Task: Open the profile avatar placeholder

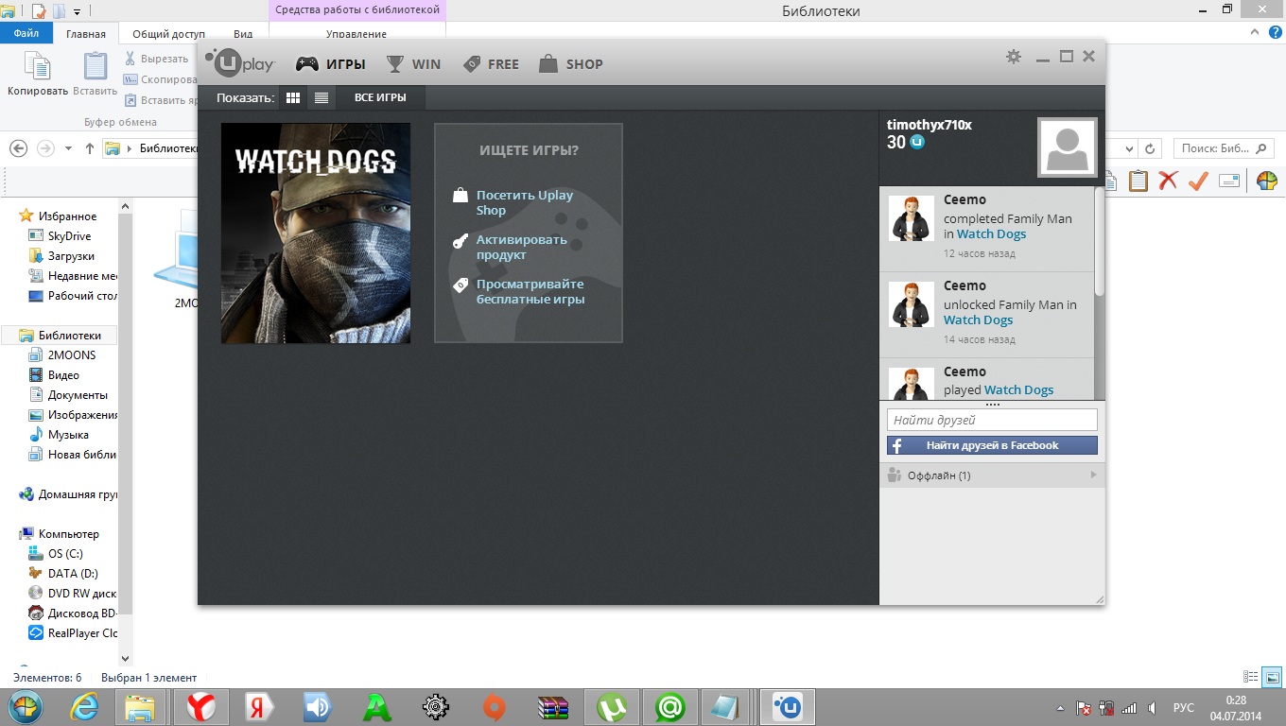Action: click(x=1067, y=147)
